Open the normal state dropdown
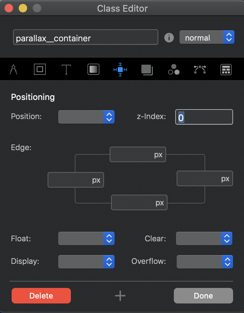Image resolution: width=244 pixels, height=313 pixels. 207,37
